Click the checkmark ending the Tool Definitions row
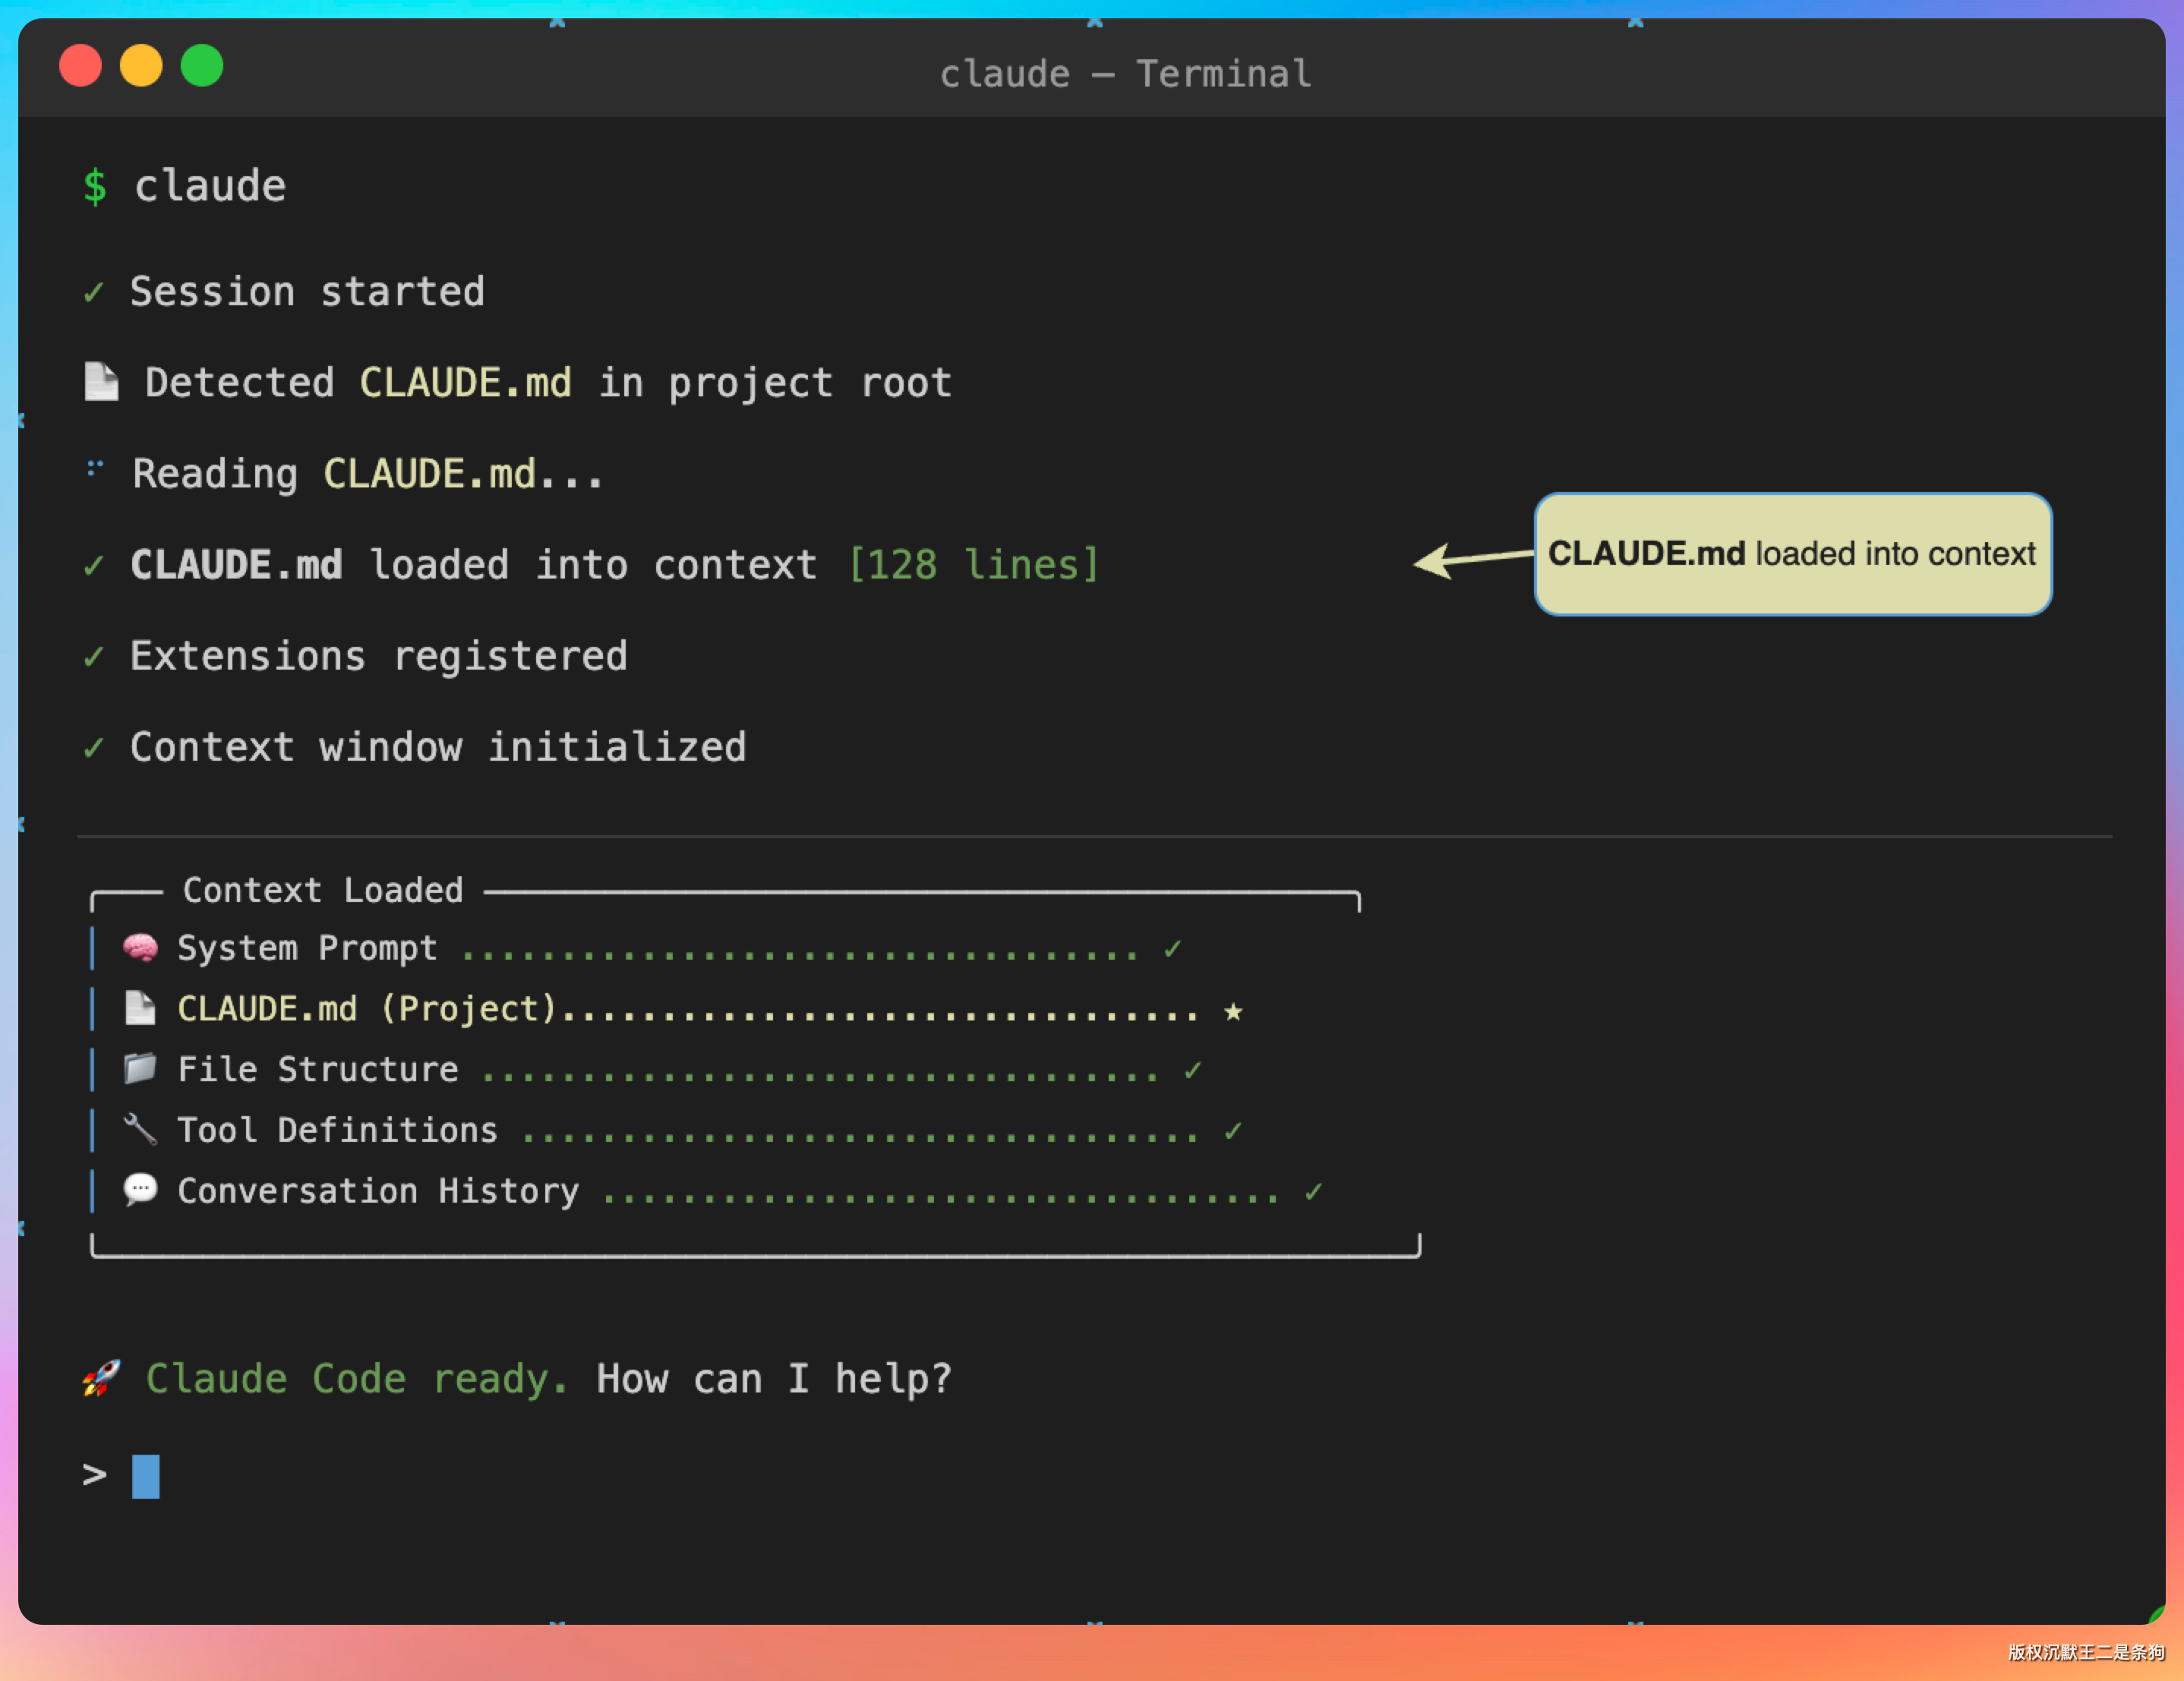Screen dimensions: 2184x1681 click(x=1233, y=1131)
